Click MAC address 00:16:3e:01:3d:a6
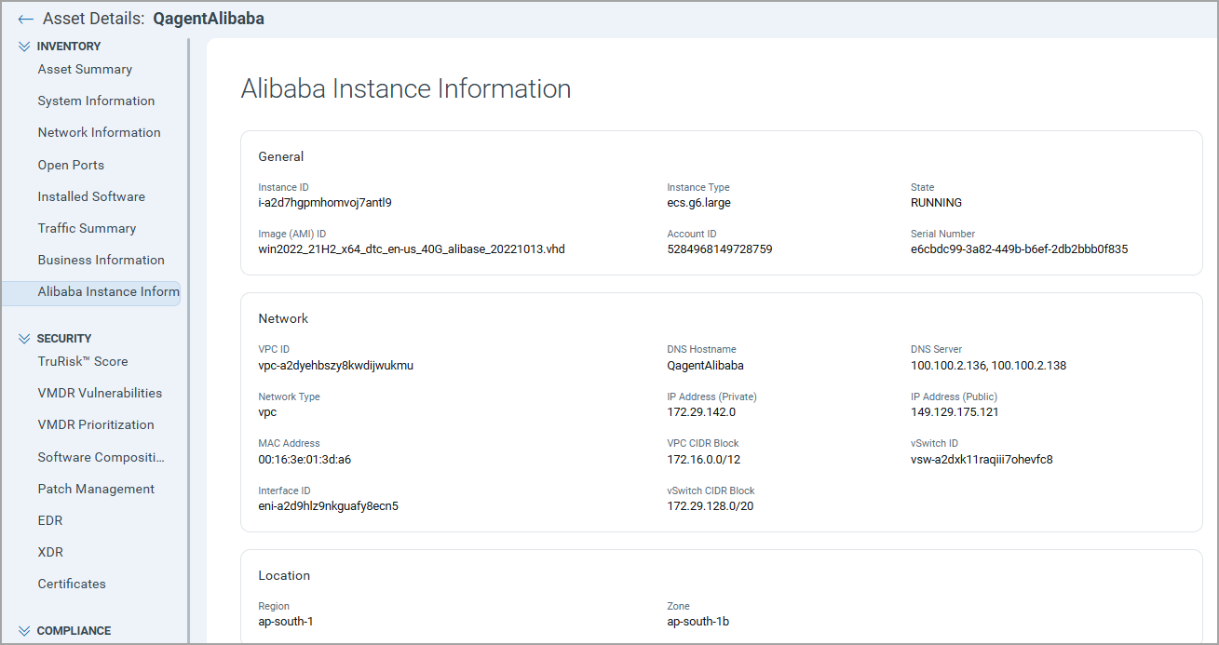 click(305, 459)
